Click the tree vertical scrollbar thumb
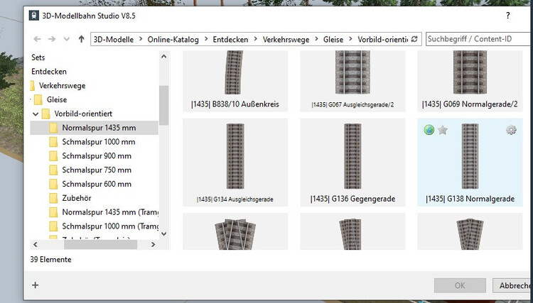Viewport: 533px width, 303px height. point(164,105)
